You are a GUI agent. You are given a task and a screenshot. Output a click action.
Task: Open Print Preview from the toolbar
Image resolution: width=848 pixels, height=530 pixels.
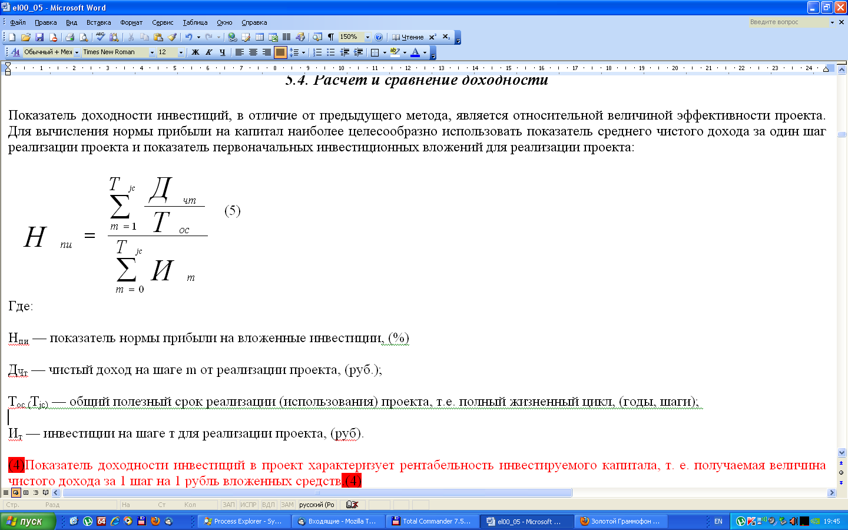[84, 37]
